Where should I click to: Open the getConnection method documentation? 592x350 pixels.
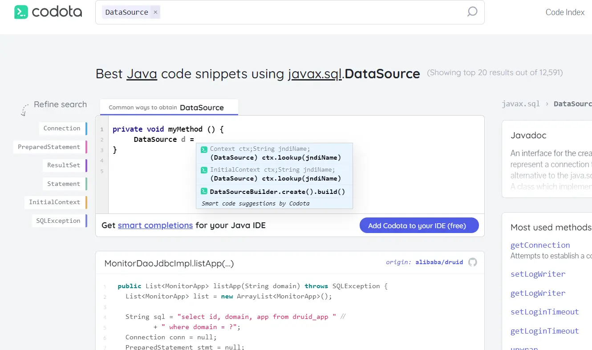tap(540, 245)
